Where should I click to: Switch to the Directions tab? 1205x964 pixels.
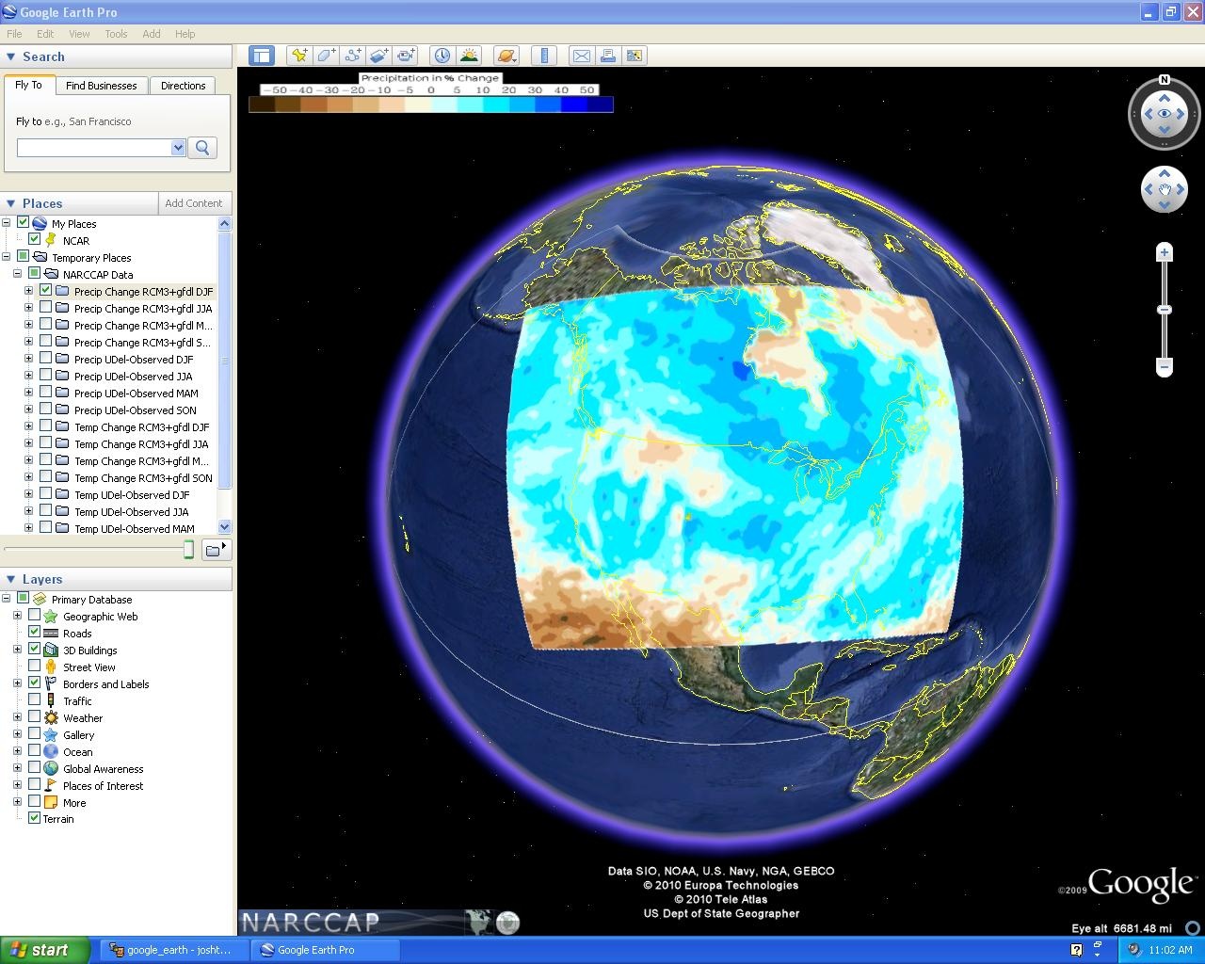(183, 86)
